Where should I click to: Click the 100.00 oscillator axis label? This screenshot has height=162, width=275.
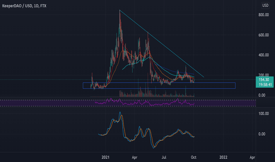(263, 113)
